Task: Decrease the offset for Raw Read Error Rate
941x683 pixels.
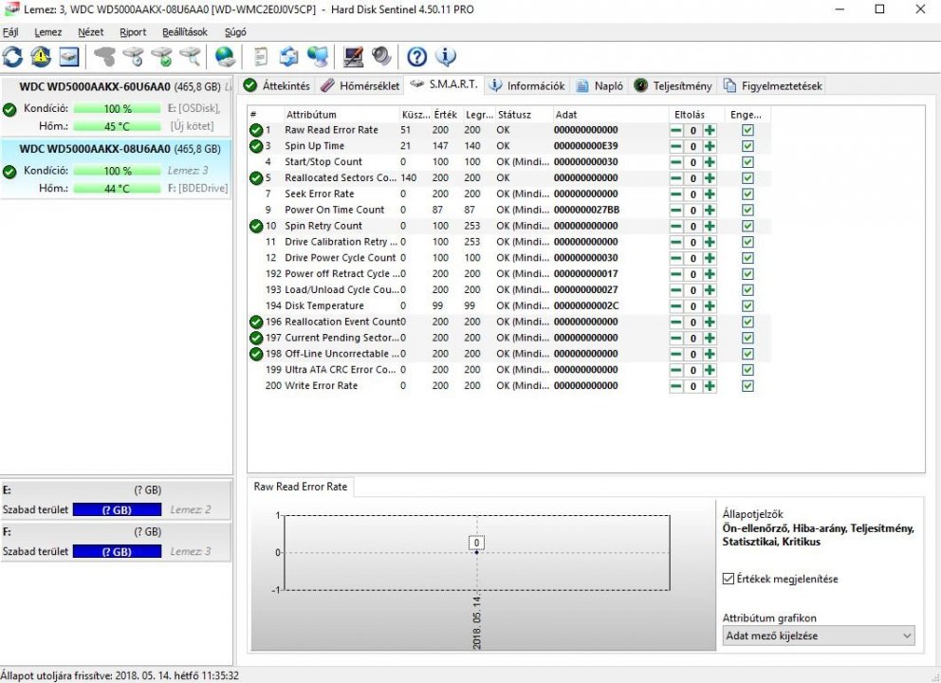Action: click(x=676, y=130)
